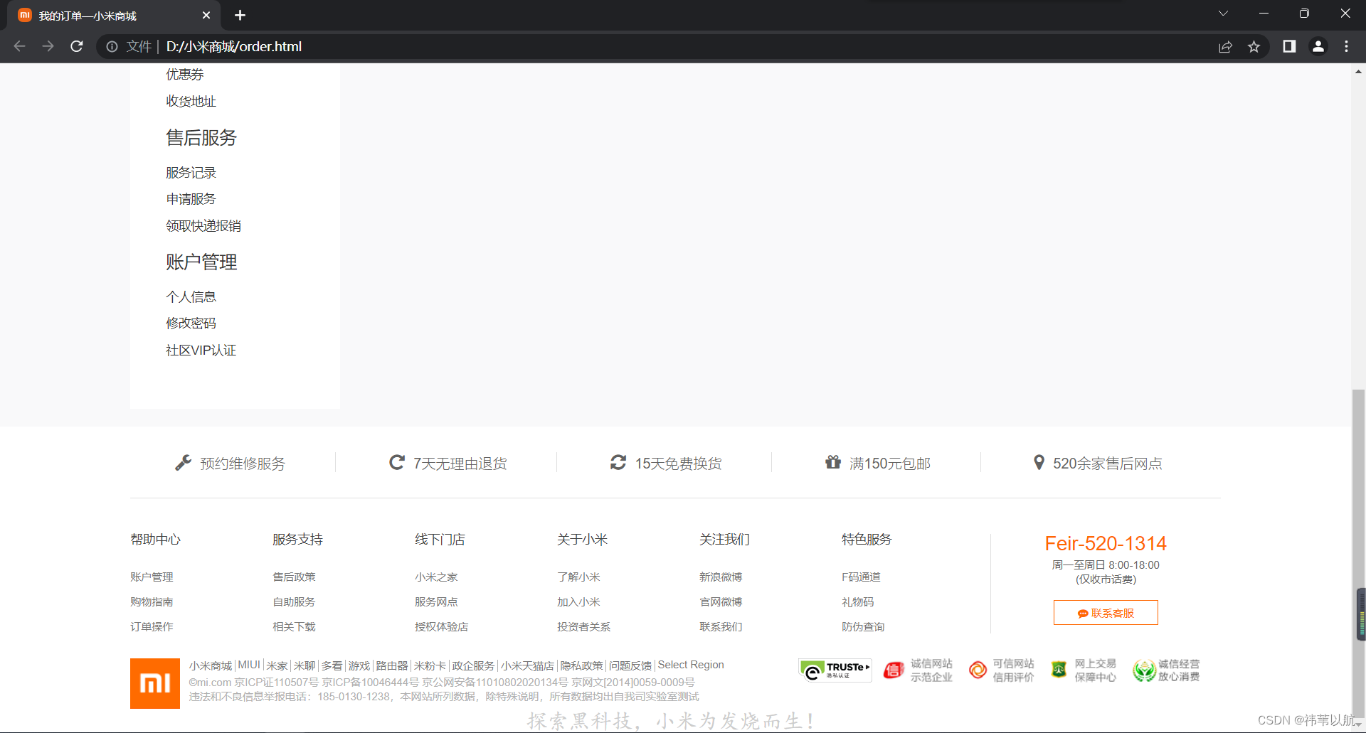Click 了解小米 under 关于小米
This screenshot has height=733, width=1366.
(x=578, y=577)
